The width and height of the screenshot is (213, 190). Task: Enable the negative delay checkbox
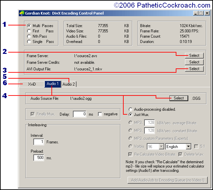[x=100, y=114]
